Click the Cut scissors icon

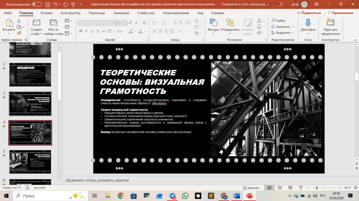pos(19,21)
